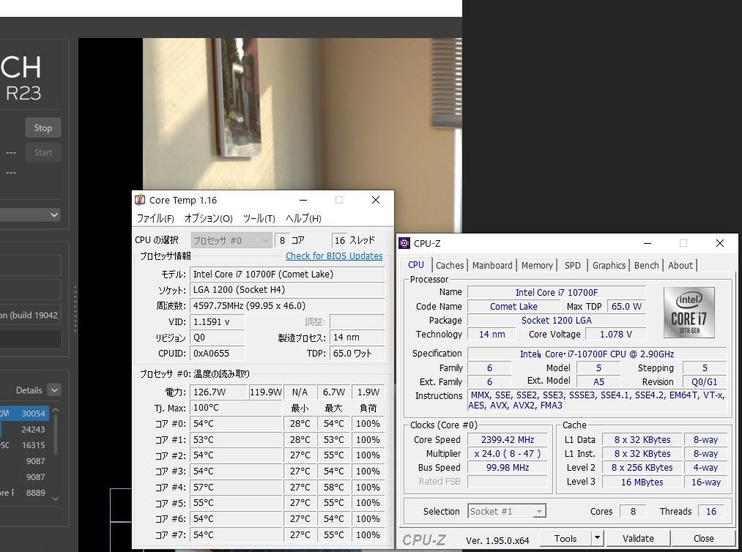Click the Core Temp model field Intel Core i7 10700F
Screen dimensions: 742x552
coord(287,275)
